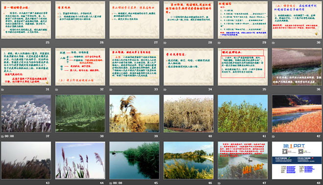Screen dimensions: 323x185
Task: Click slide number label 48
Action: (x=319, y=183)
